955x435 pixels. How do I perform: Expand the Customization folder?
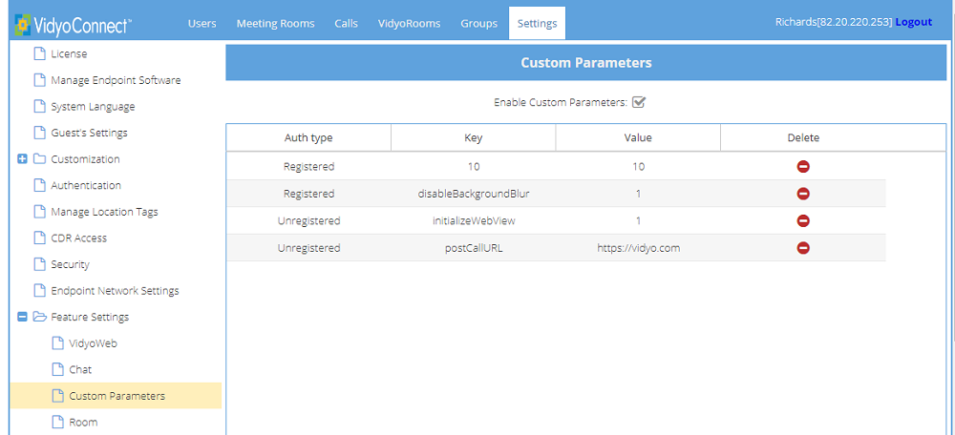click(22, 159)
